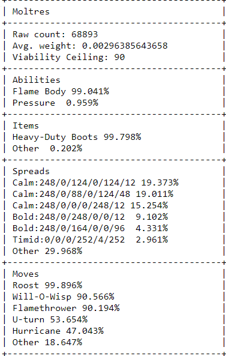This screenshot has height=356, width=226.
Task: Click the Moltres heading text
Action: click(x=31, y=11)
